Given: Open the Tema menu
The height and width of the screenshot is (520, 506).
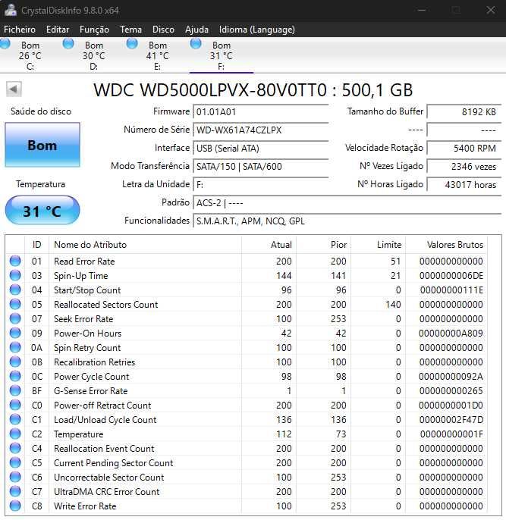Looking at the screenshot, I should click(130, 30).
